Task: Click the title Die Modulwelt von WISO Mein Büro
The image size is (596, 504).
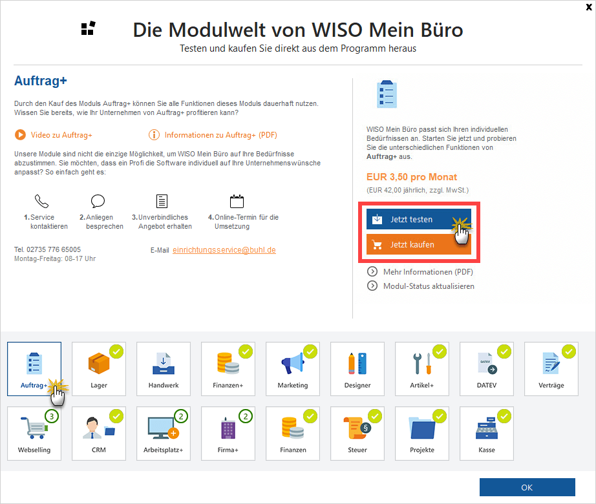Action: (298, 30)
